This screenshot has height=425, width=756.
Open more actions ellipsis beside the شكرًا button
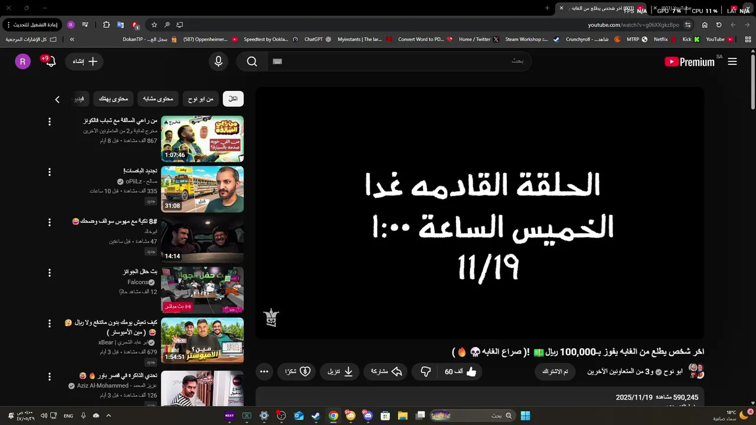coord(264,372)
